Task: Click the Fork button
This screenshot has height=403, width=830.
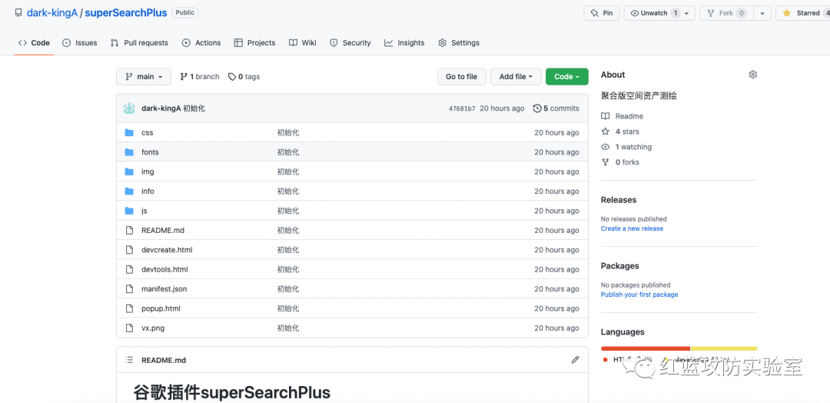Action: tap(726, 13)
